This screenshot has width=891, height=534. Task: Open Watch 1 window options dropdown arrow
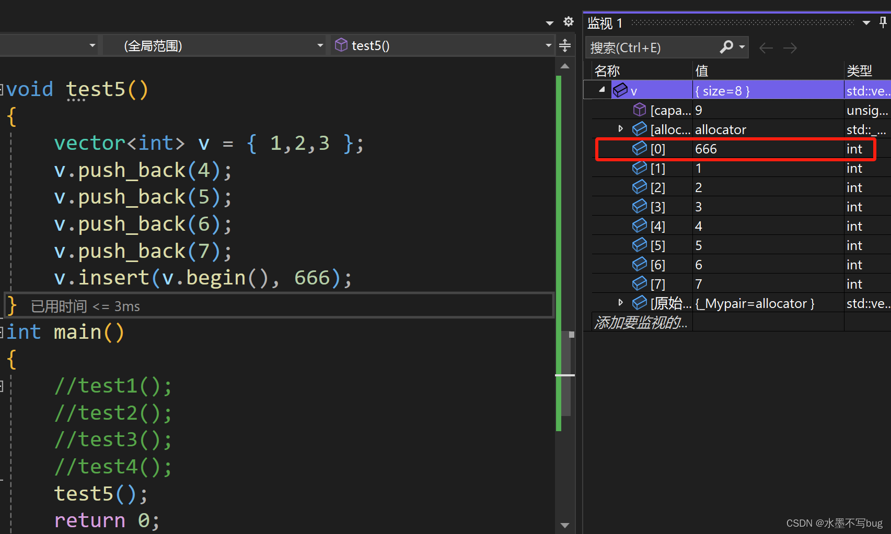pyautogui.click(x=866, y=22)
